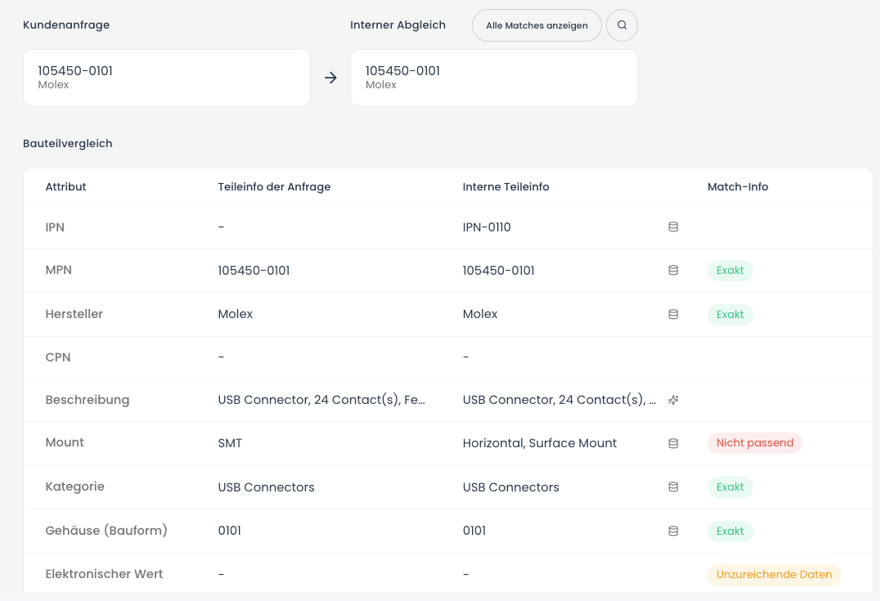Click database icon in Gehäuse row

tap(673, 531)
